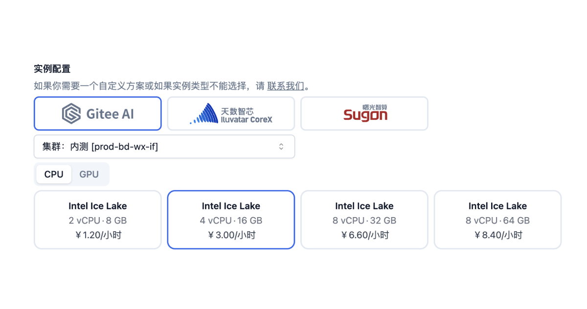The image size is (587, 309).
Task: Choose the 8 vCPU 64 GB instance
Action: pos(497,220)
